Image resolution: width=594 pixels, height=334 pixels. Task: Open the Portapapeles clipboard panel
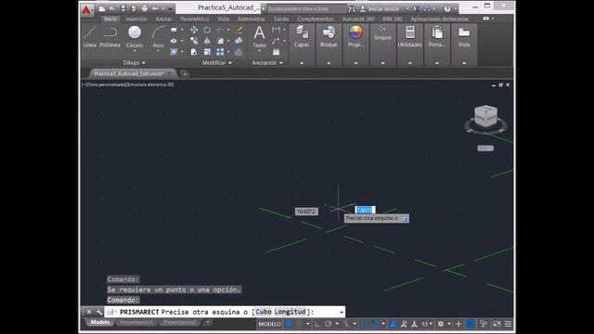pyautogui.click(x=437, y=37)
